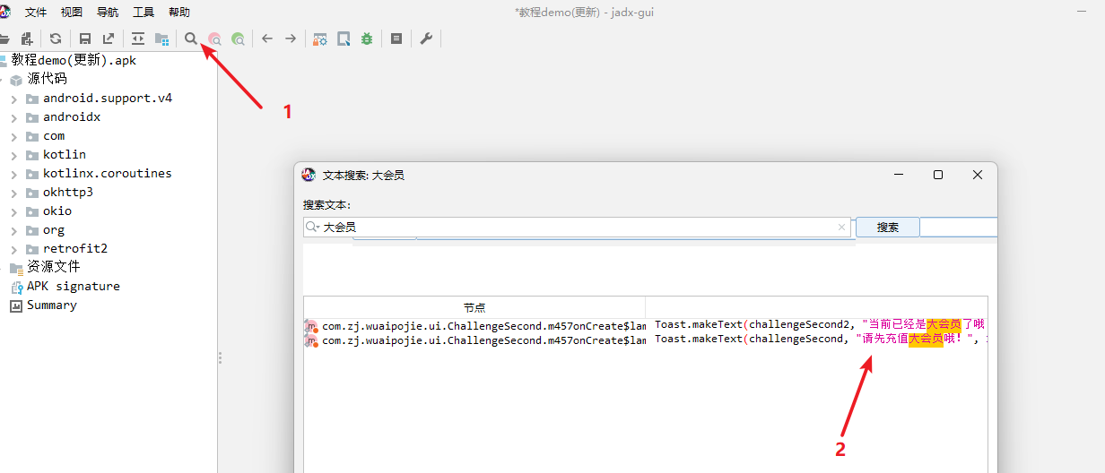Click the export project icon
This screenshot has height=473, width=1105.
click(x=109, y=39)
